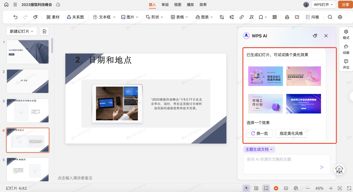
Task: Switch to the 审阅 tab
Action: tap(165, 5)
